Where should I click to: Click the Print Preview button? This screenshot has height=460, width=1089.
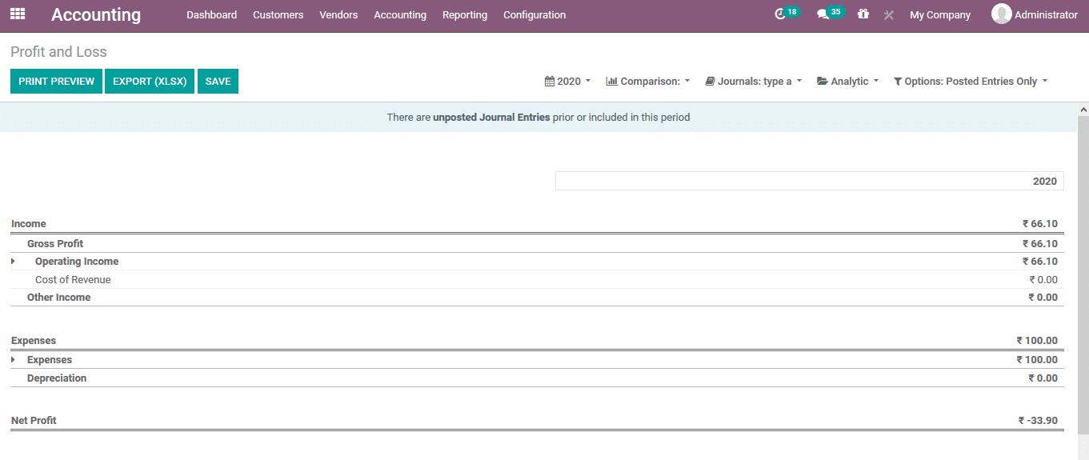coord(56,82)
